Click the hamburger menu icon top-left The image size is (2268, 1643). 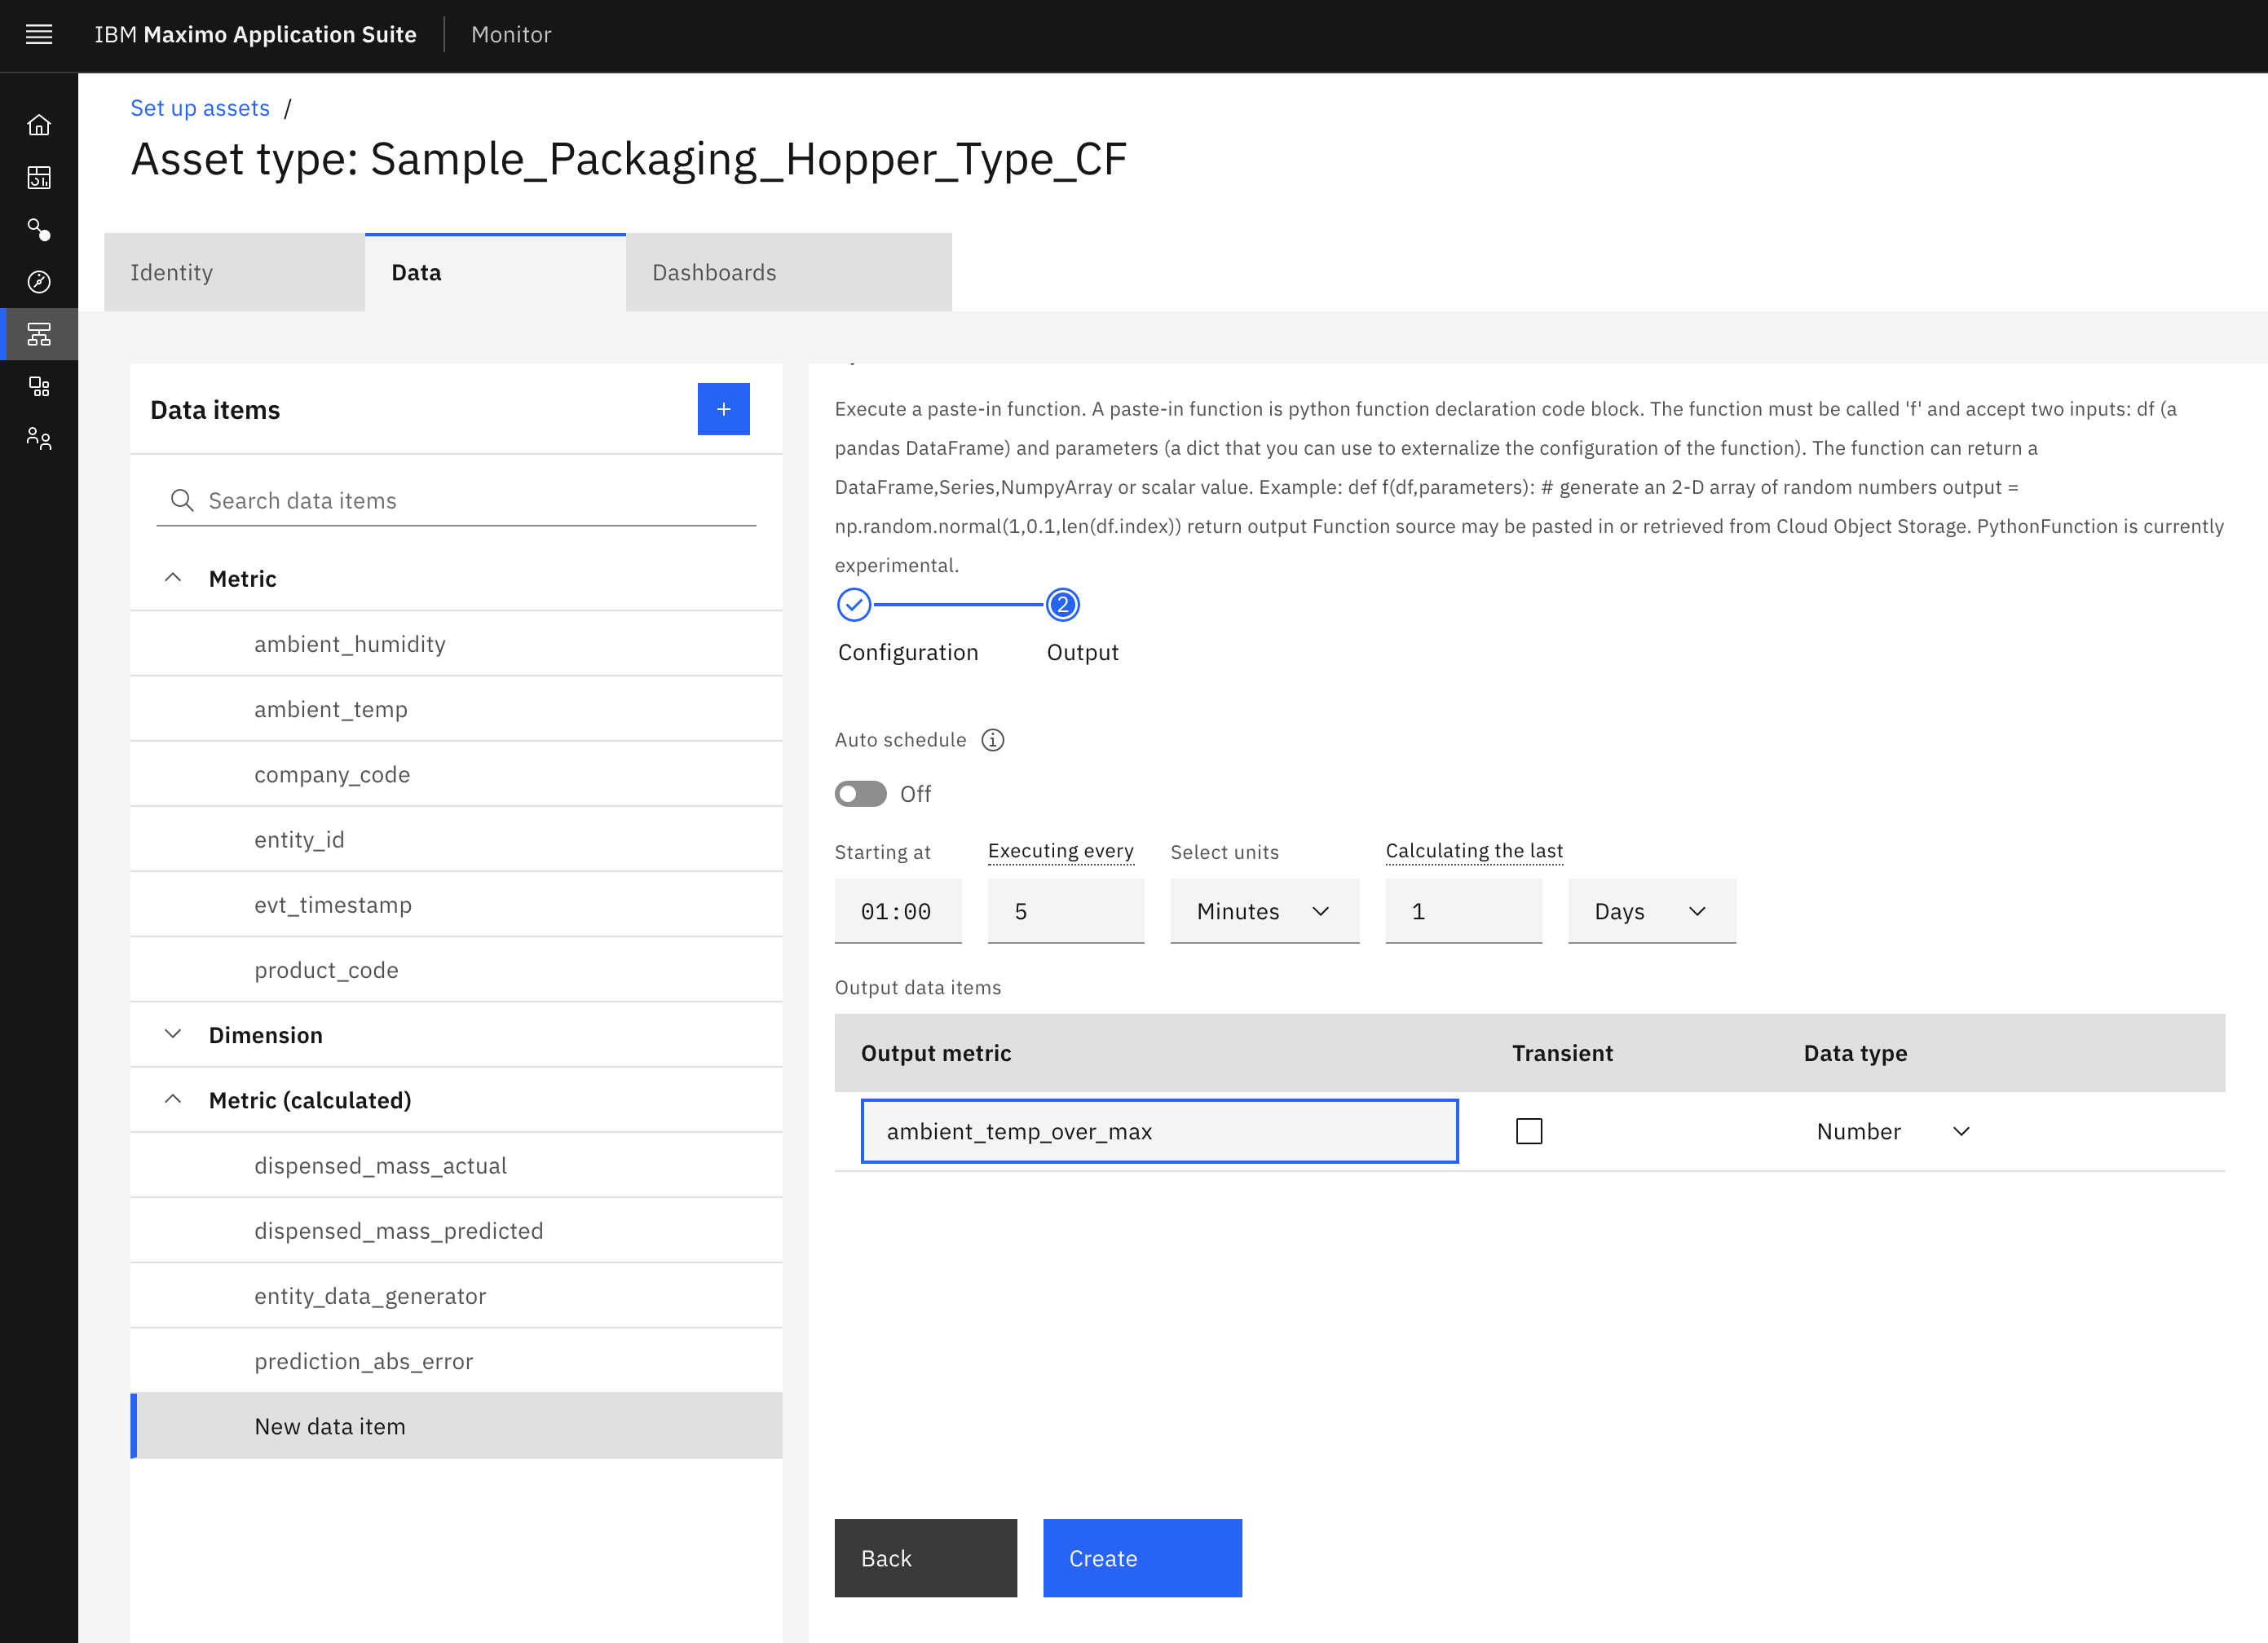(x=39, y=33)
